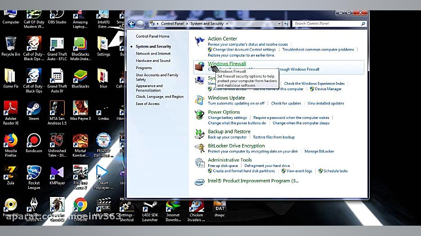The image size is (421, 236).
Task: Click Control Panel in the address breadcrumb
Action: 172,24
